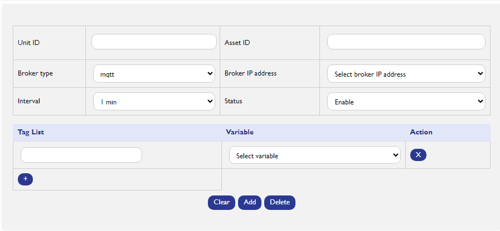This screenshot has height=231, width=500.
Task: Click the Status label text
Action: 234,101
